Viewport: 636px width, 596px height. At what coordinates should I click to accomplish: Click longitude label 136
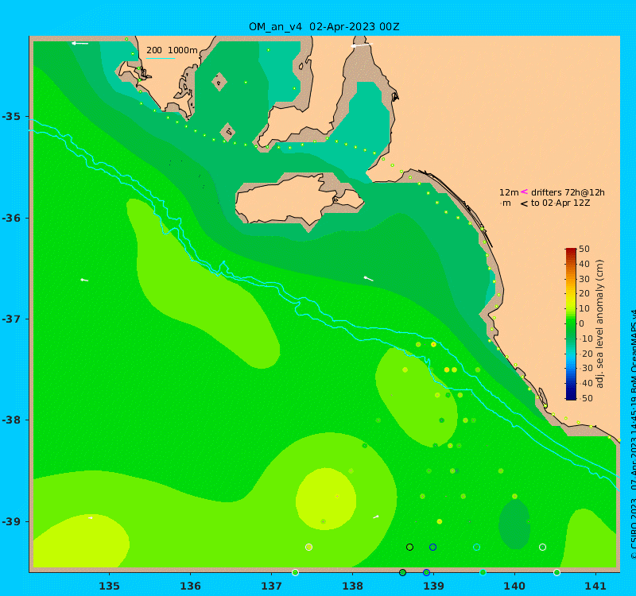(190, 586)
